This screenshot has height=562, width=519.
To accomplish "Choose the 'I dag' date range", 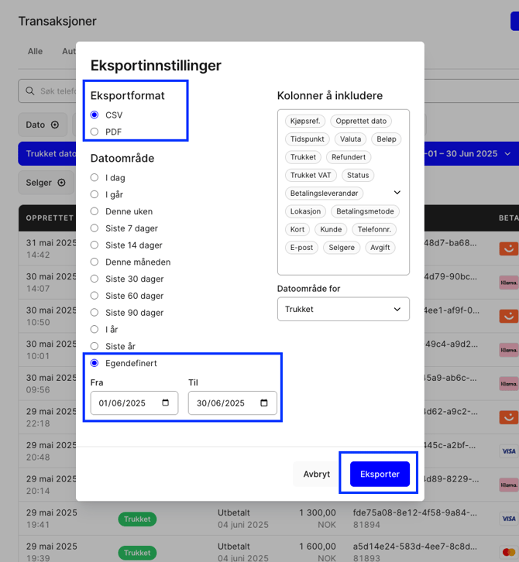I will click(95, 177).
